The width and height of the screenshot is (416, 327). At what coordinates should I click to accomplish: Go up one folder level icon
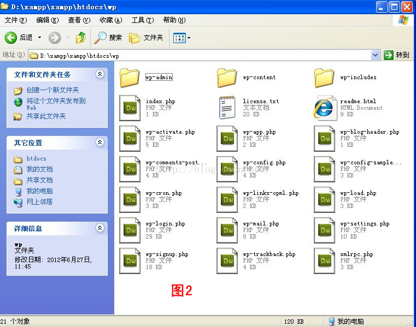[81, 38]
